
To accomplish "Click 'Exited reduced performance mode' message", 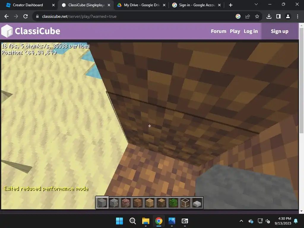I will tap(46, 189).
